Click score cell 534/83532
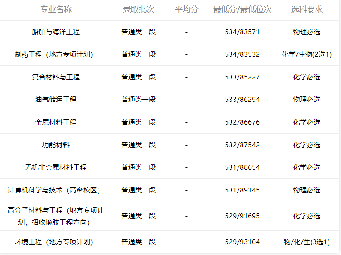This screenshot has width=341, height=255. tap(242, 54)
